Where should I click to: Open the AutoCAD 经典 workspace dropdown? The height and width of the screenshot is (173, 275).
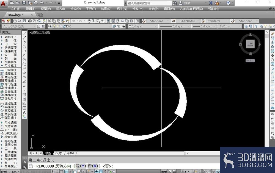[19, 26]
